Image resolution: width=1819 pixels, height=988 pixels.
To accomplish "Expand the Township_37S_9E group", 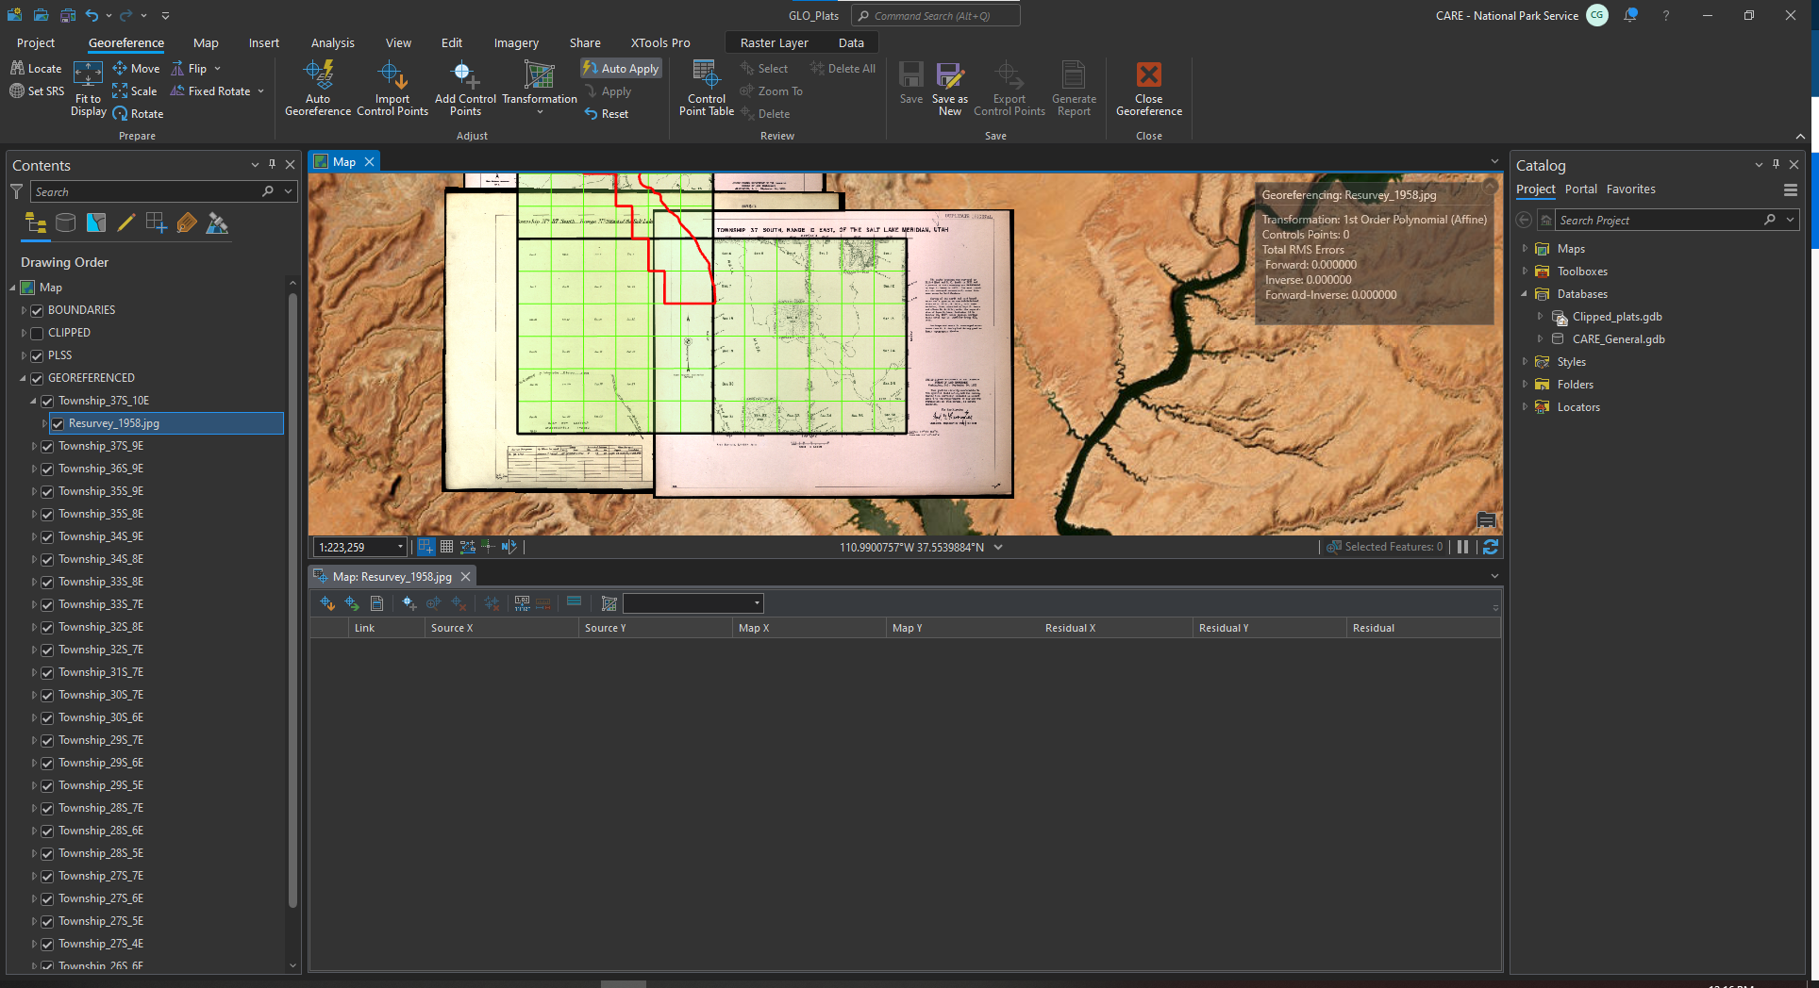I will point(34,446).
